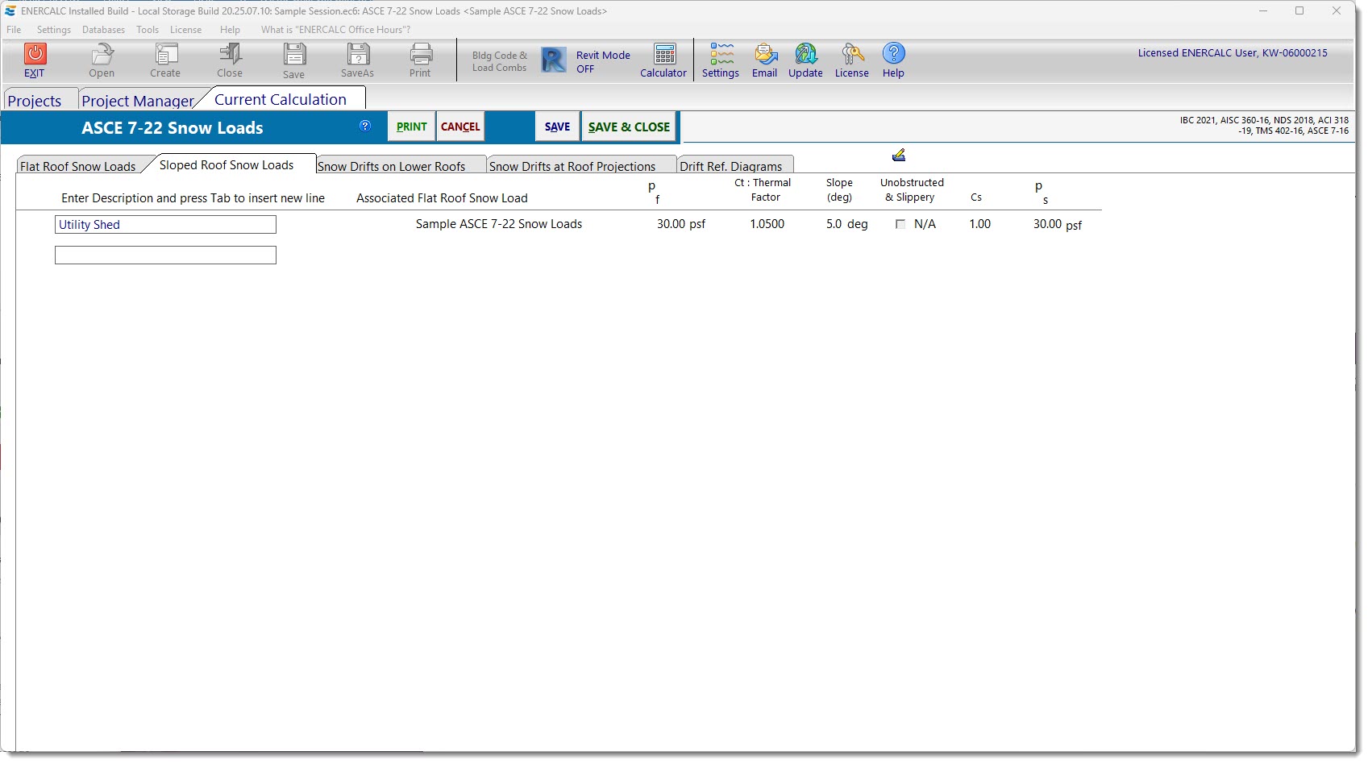Click the Print printer icon

pyautogui.click(x=421, y=54)
